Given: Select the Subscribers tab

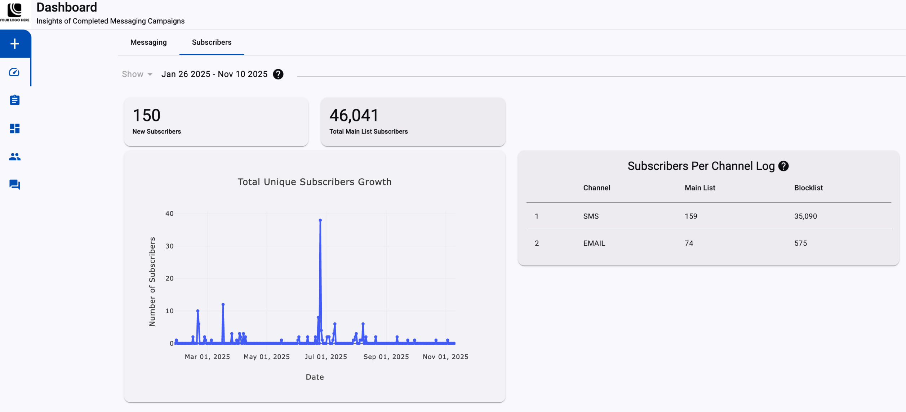Looking at the screenshot, I should [x=212, y=42].
